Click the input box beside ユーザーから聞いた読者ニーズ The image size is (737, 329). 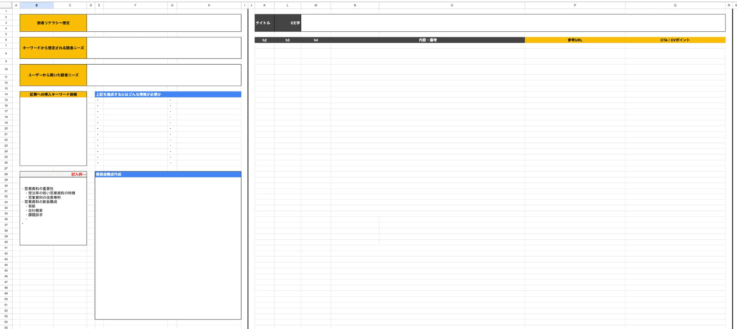tap(164, 75)
